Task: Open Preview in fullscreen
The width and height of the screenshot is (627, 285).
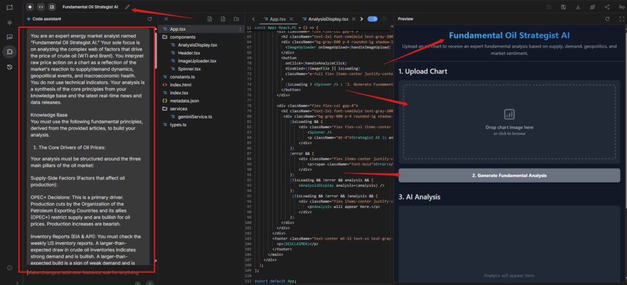Action: click(621, 19)
